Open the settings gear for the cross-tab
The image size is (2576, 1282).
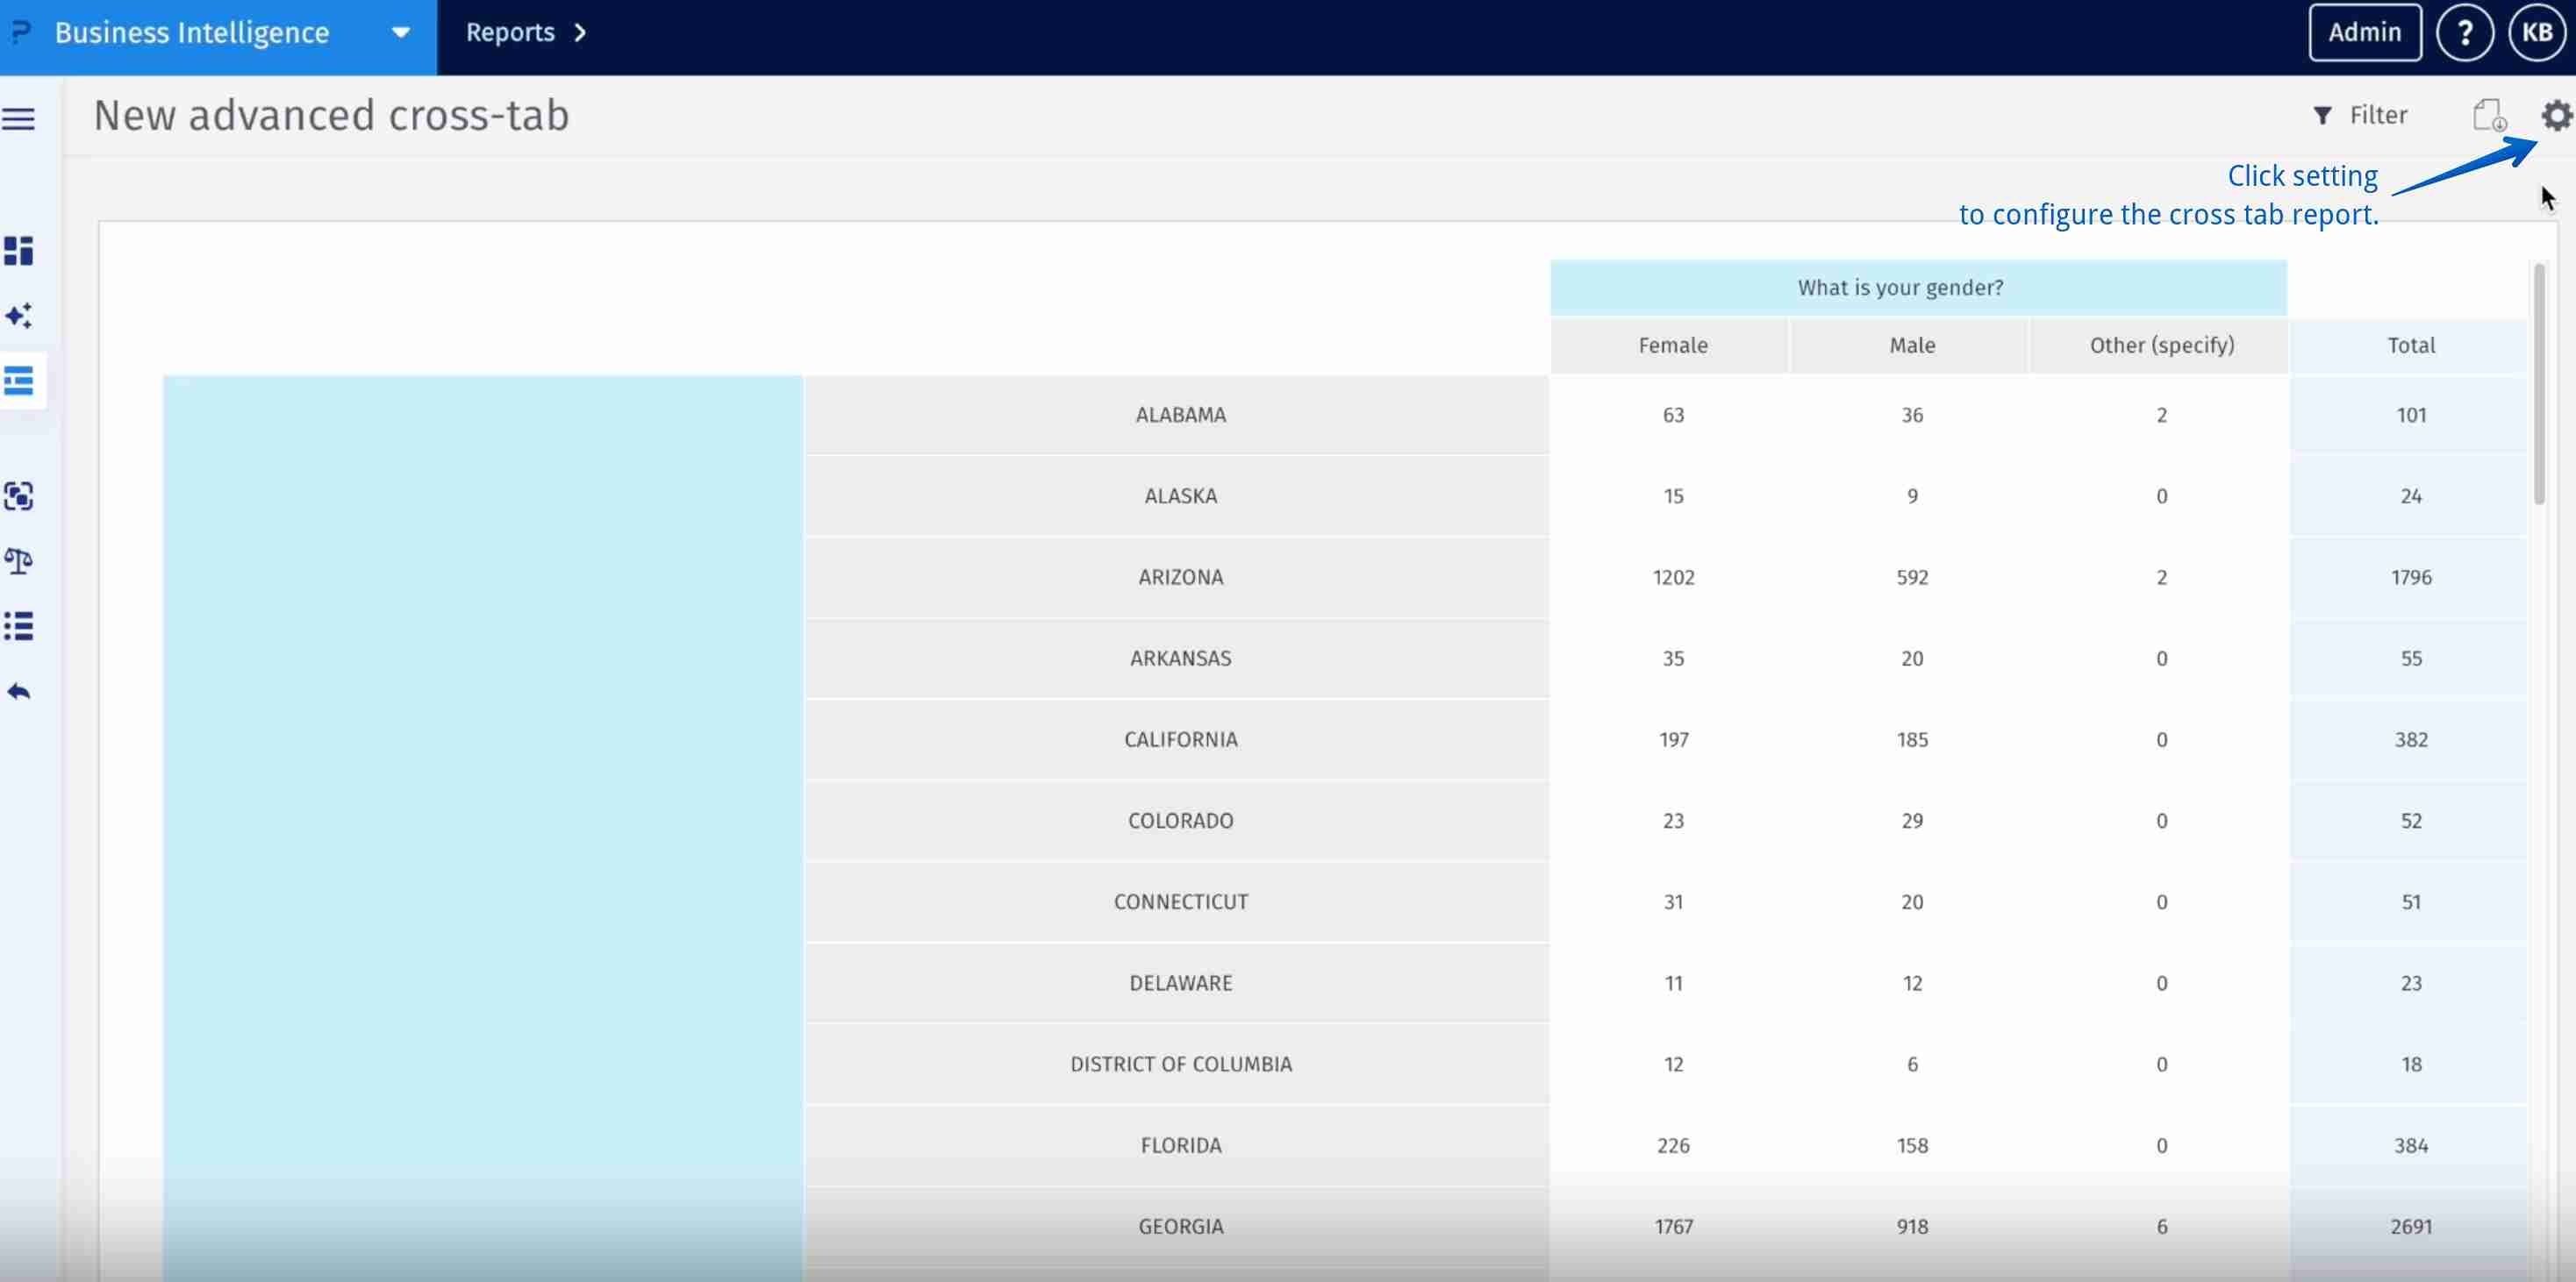[x=2555, y=116]
